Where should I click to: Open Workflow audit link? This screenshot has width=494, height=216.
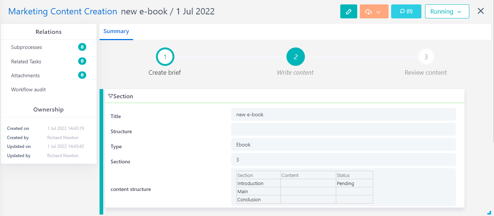[28, 89]
